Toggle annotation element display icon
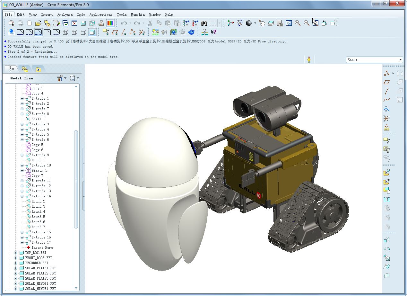Screen dimensions: 407x296 coord(106,32)
